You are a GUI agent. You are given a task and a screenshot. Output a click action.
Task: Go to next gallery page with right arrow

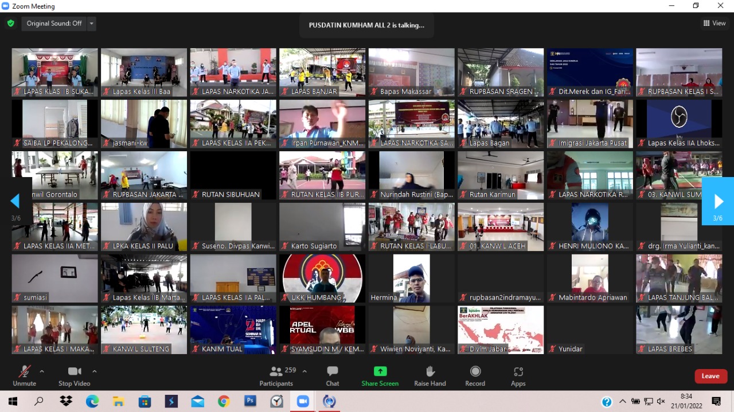(718, 201)
